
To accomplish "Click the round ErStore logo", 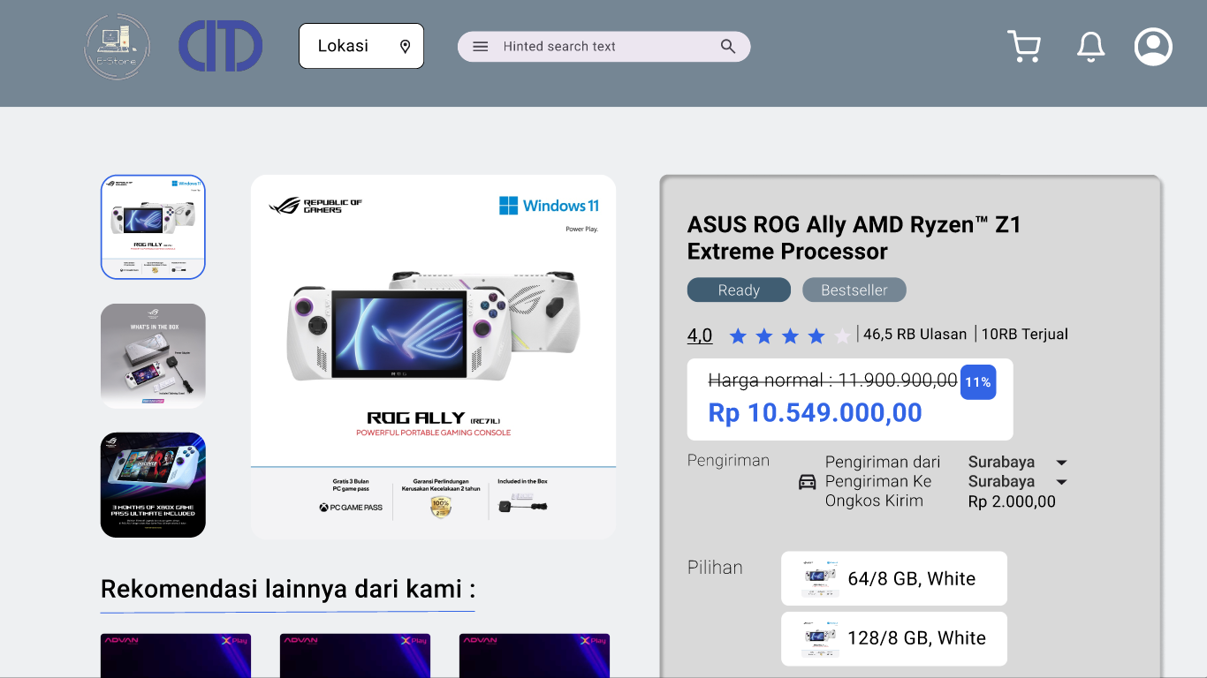I will pos(118,47).
